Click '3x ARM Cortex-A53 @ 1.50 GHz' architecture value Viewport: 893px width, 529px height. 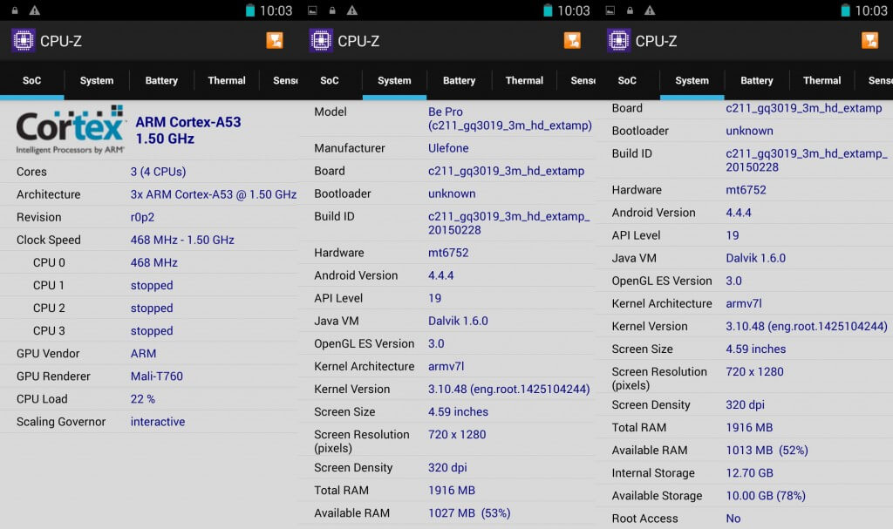click(x=214, y=194)
